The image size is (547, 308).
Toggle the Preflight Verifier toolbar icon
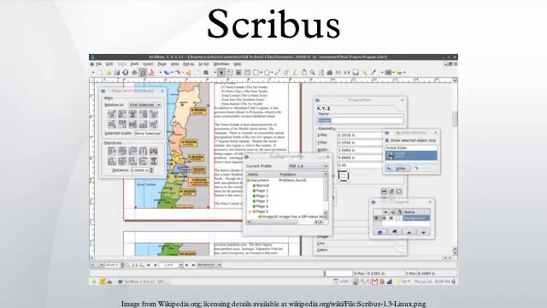tap(143, 72)
